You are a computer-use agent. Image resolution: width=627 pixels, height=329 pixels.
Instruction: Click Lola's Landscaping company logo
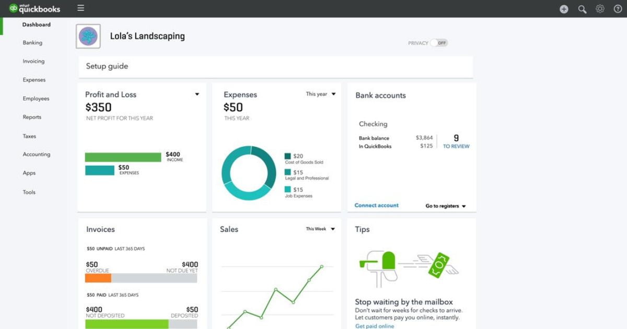pos(88,37)
